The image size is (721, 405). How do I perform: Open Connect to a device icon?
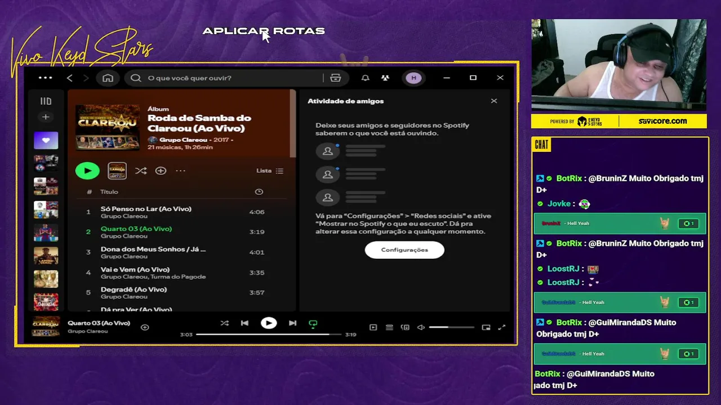(405, 327)
